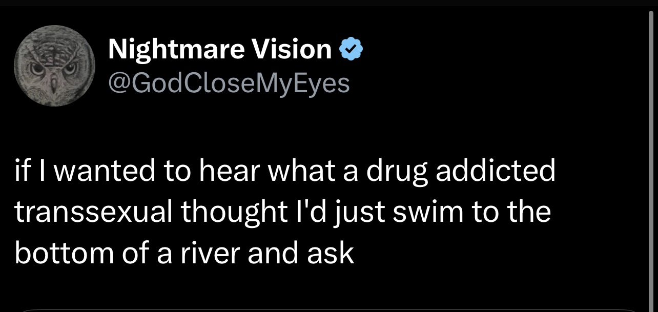
Task: Click the last line of the post text
Action: coord(184,253)
